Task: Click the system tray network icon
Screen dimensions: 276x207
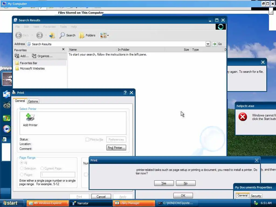Action: 256,203
